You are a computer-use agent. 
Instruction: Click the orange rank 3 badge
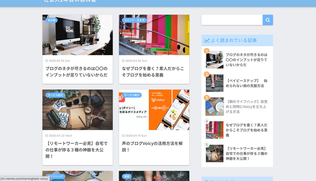(207, 98)
